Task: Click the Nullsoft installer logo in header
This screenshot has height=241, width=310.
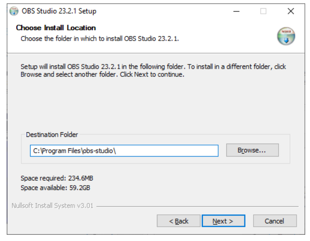Action: tap(286, 36)
